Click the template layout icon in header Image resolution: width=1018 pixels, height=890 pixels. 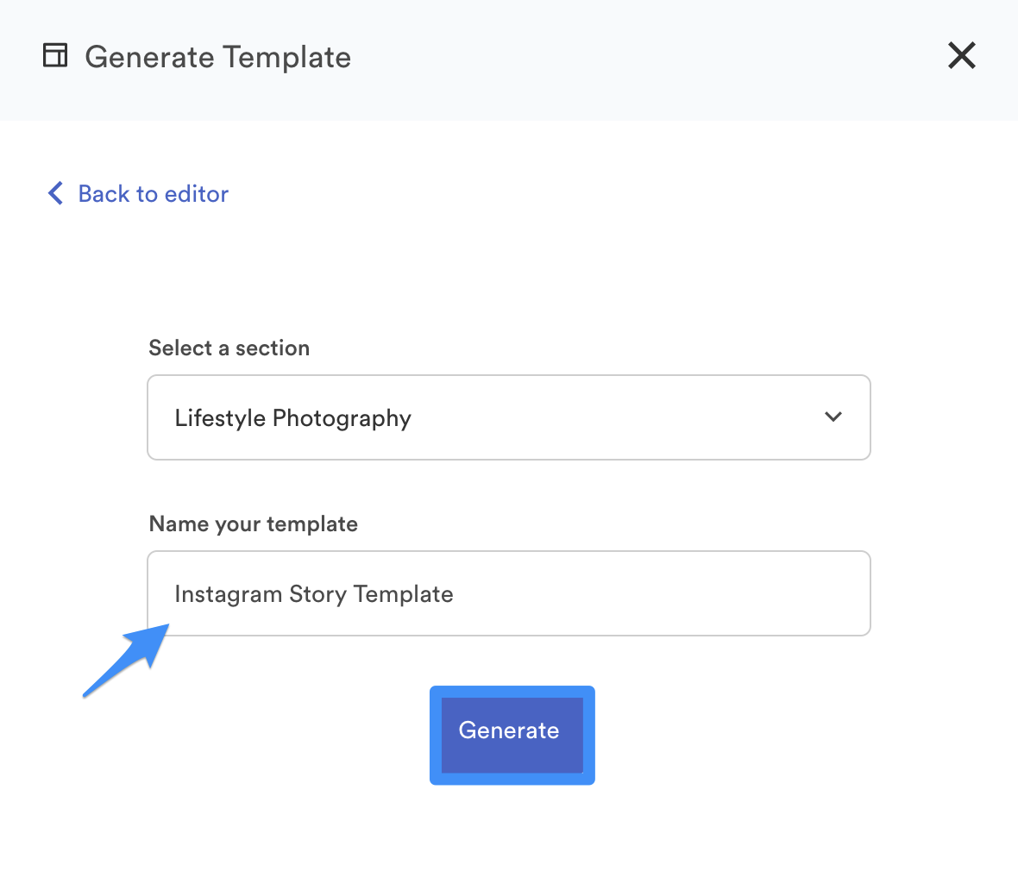[55, 56]
